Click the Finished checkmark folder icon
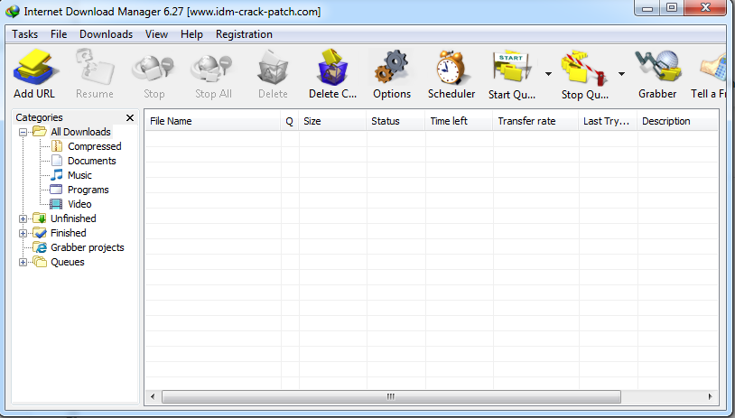The image size is (735, 418). click(40, 233)
